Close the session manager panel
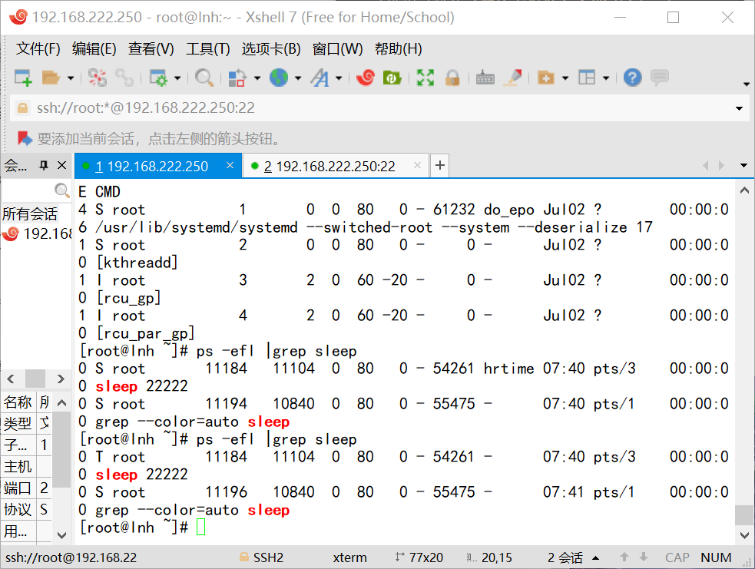 pyautogui.click(x=61, y=166)
